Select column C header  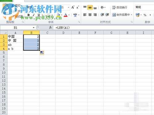tap(47, 33)
